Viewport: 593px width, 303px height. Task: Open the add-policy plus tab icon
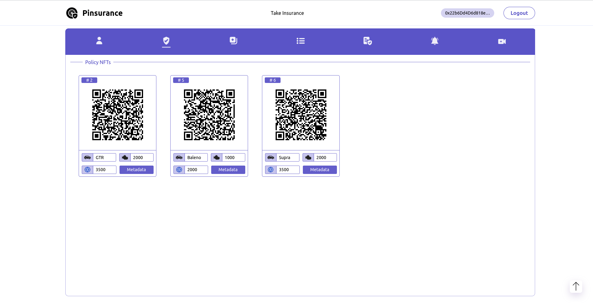(x=233, y=41)
